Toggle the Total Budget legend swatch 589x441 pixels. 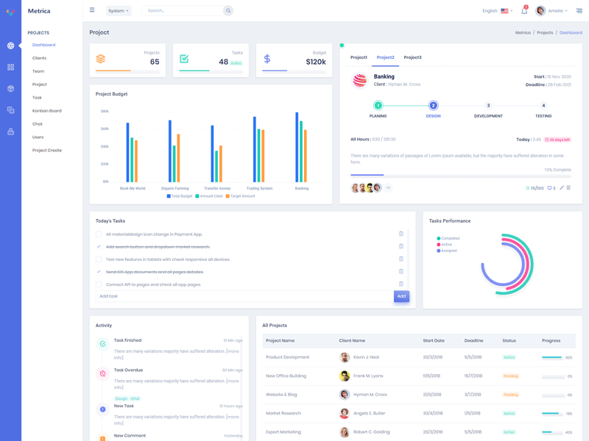click(169, 196)
